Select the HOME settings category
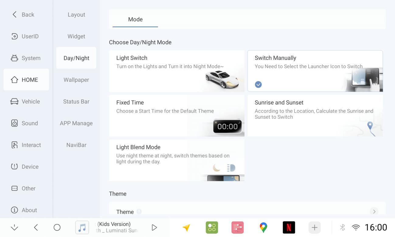 click(x=26, y=80)
